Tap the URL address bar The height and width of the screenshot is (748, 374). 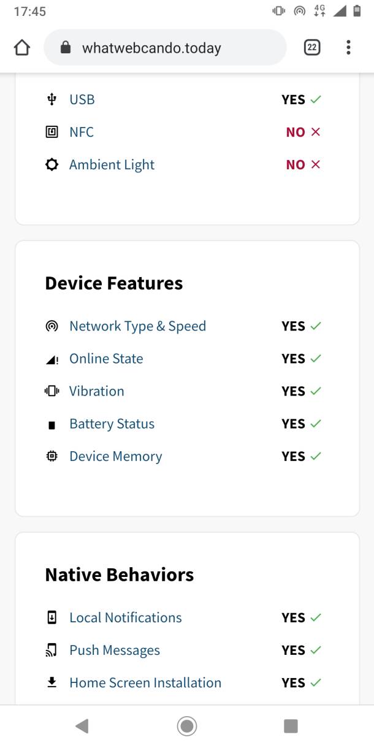166,47
